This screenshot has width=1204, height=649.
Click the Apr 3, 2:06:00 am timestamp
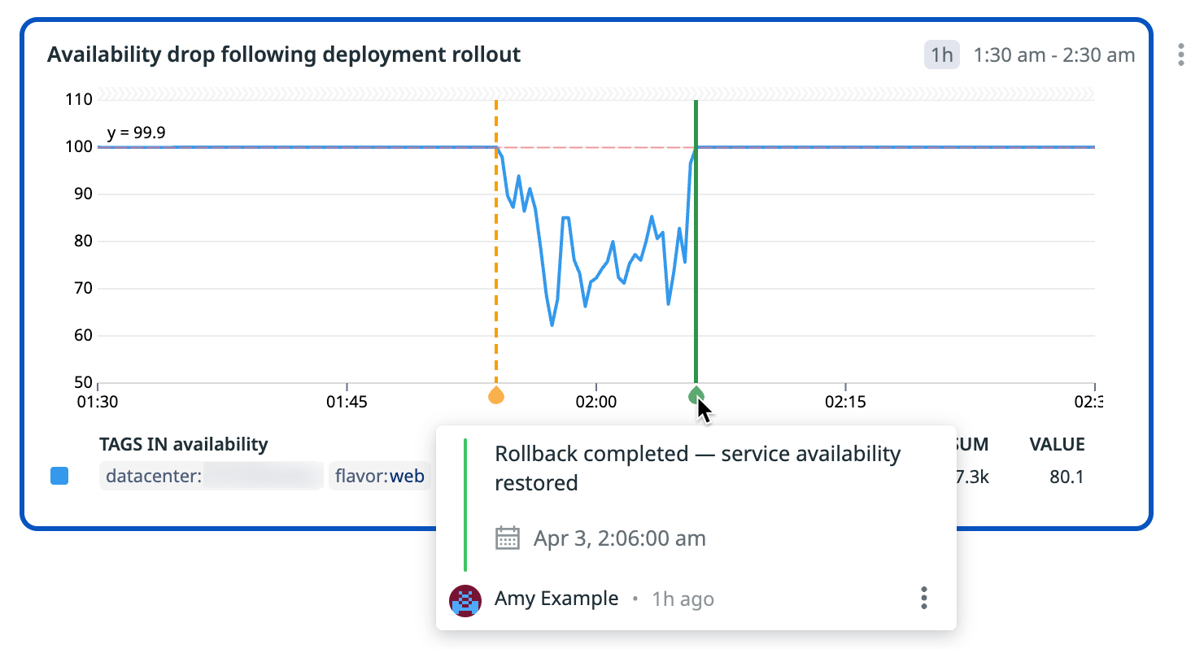(619, 538)
